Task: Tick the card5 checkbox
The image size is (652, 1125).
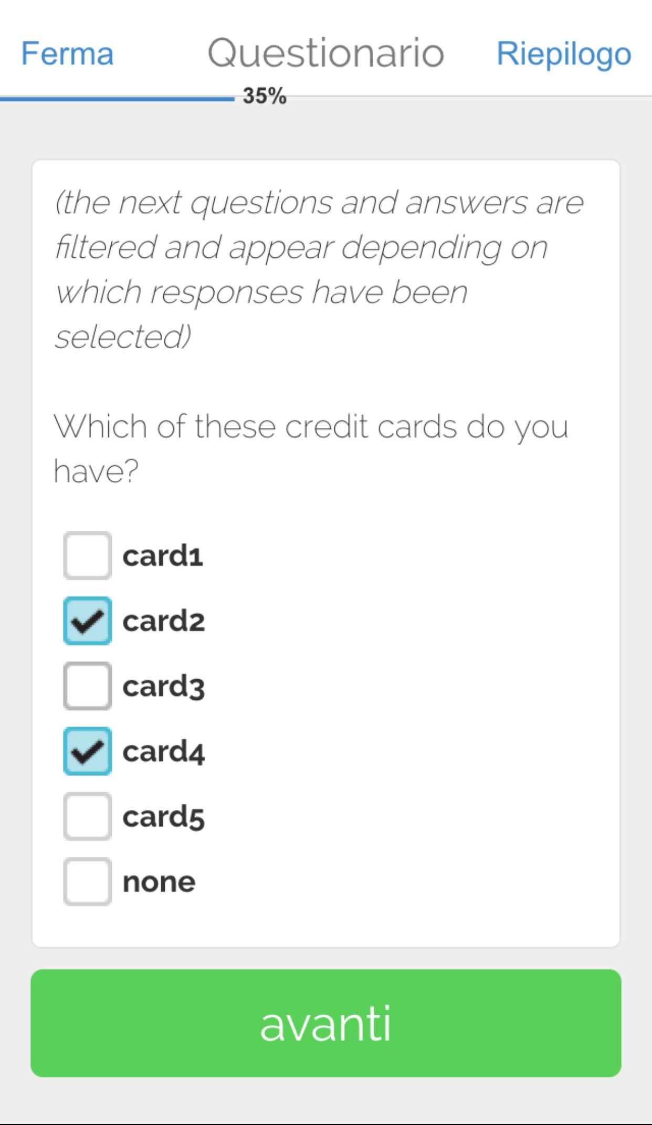Action: click(x=87, y=816)
